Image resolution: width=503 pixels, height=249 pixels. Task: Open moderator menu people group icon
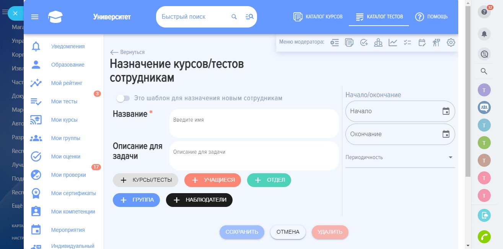click(378, 42)
